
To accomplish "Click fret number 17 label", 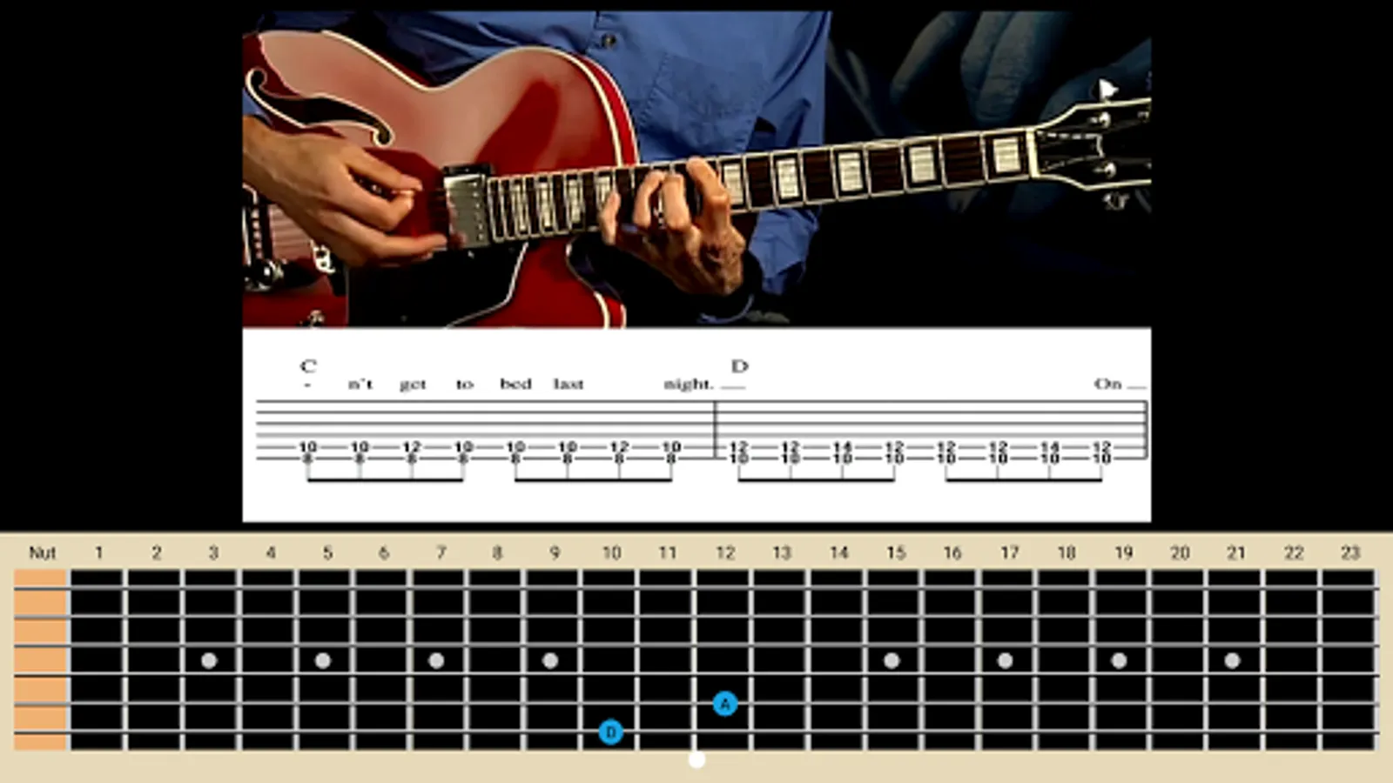I will coord(1010,552).
